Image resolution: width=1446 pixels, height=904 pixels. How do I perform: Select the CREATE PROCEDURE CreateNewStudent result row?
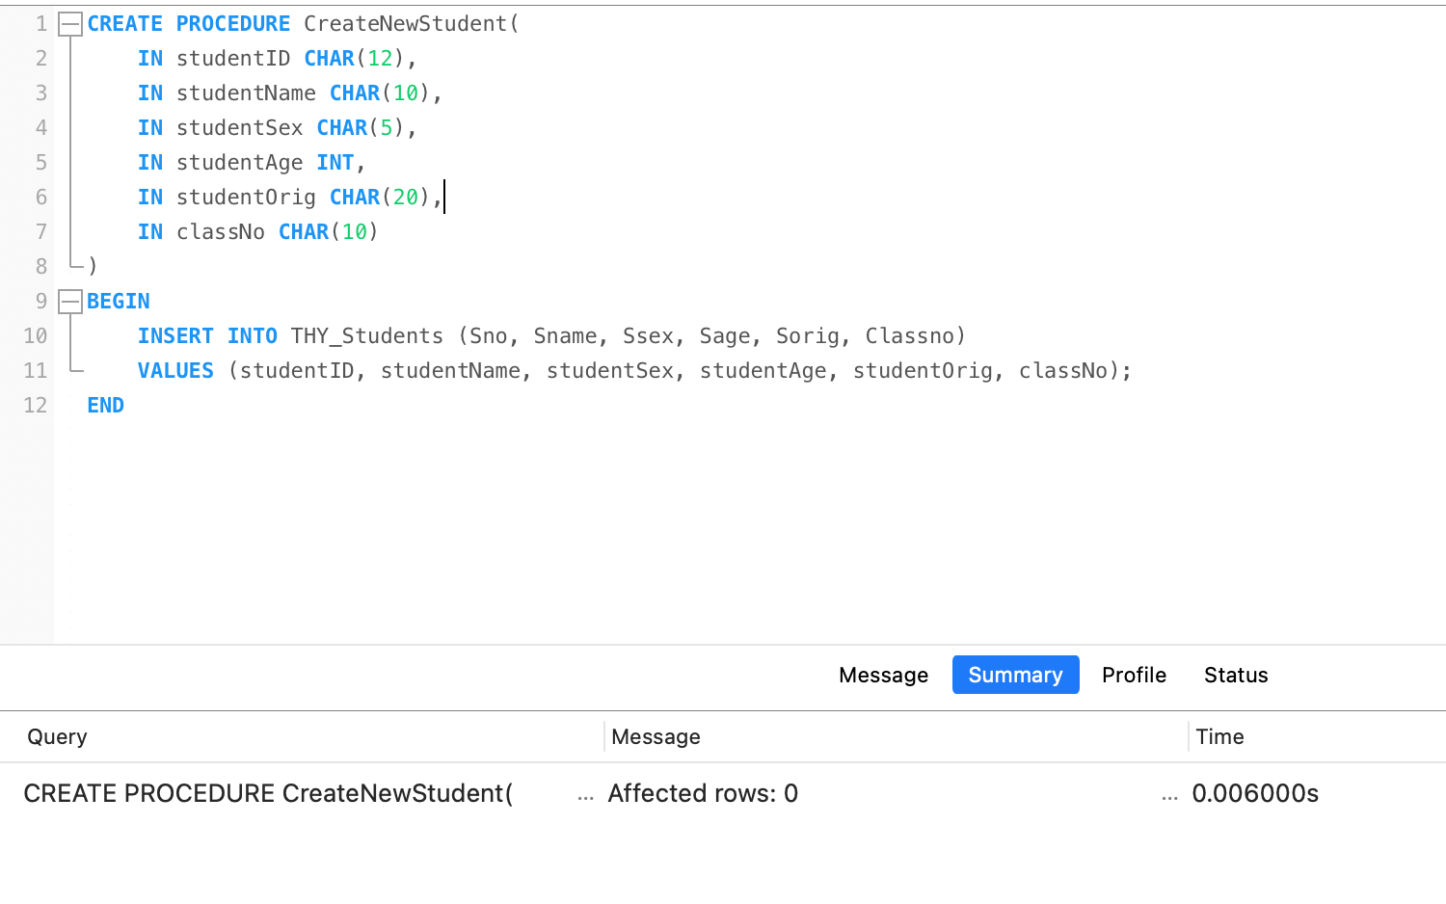pyautogui.click(x=268, y=793)
